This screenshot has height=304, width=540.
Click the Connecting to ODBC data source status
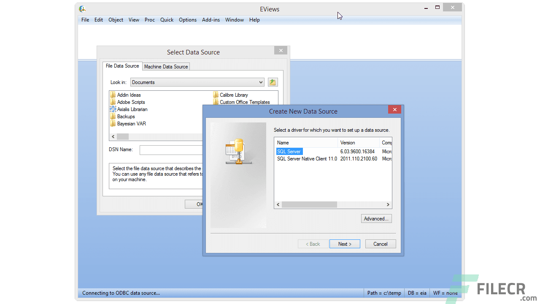[x=121, y=293]
